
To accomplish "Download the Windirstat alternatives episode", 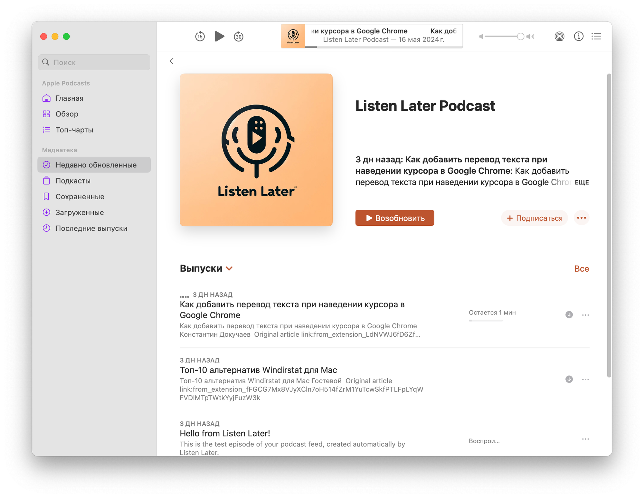I will tap(569, 379).
